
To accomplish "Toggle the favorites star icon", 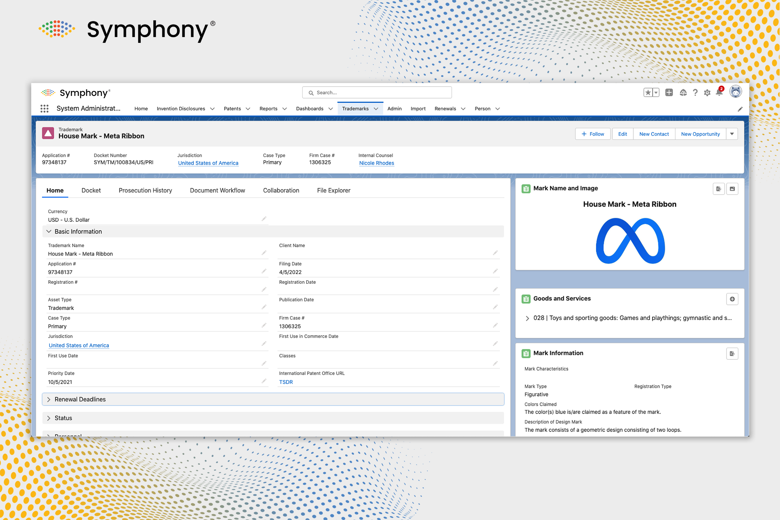I will pyautogui.click(x=648, y=92).
